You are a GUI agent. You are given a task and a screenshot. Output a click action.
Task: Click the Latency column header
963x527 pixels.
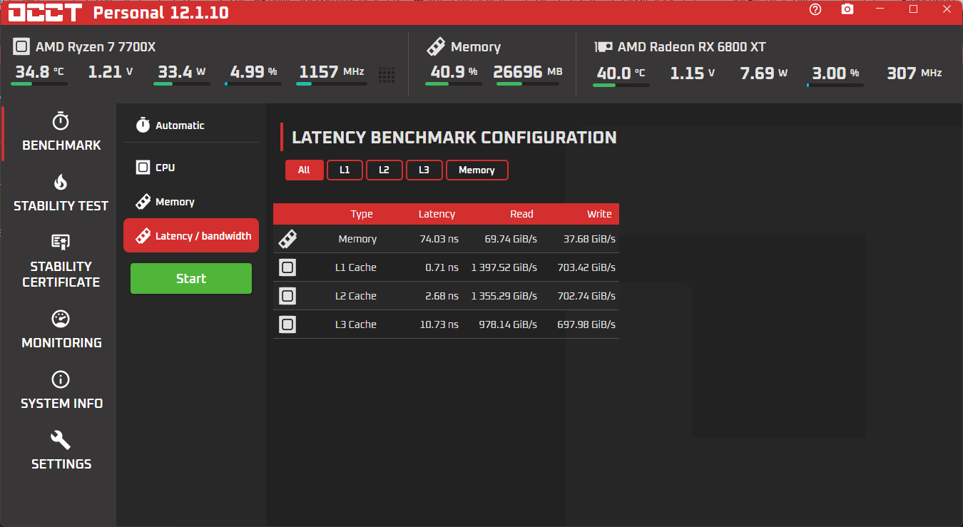[x=437, y=214]
